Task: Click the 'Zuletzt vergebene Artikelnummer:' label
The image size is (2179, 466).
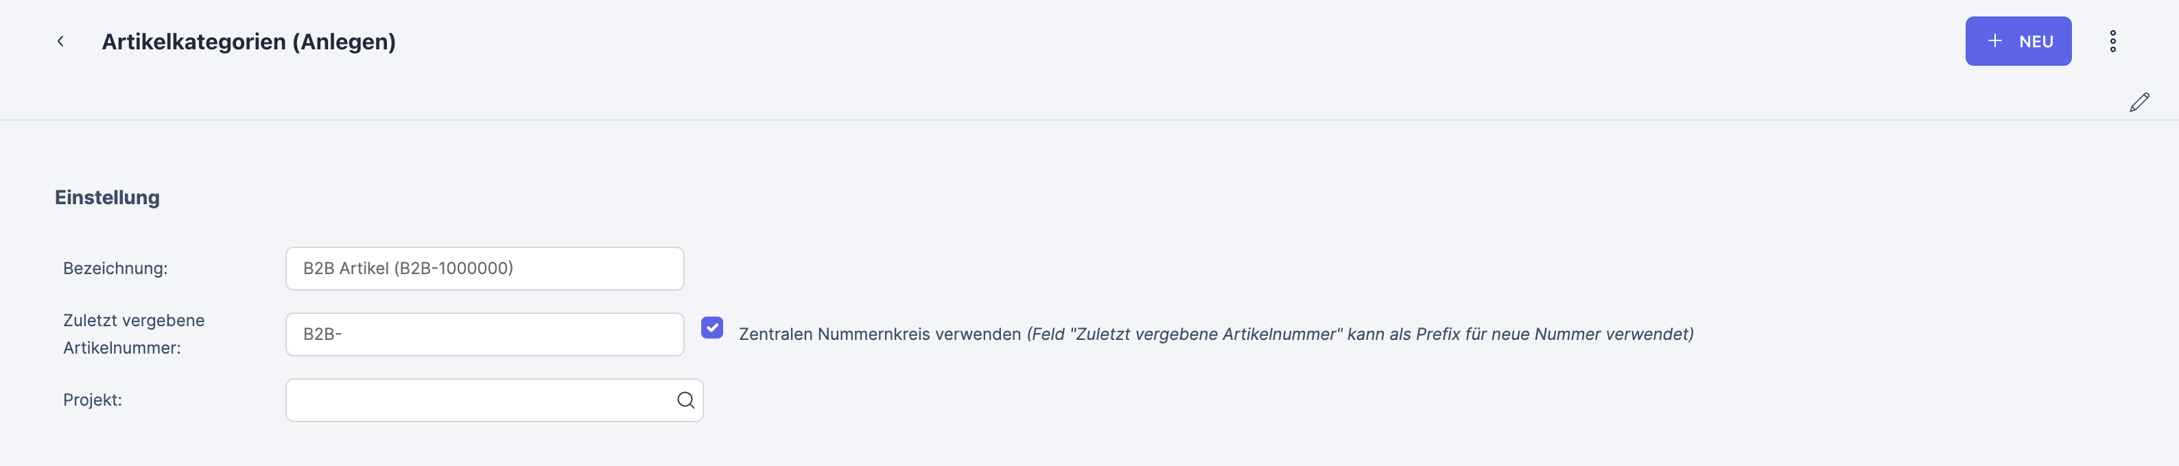Action: (x=134, y=334)
